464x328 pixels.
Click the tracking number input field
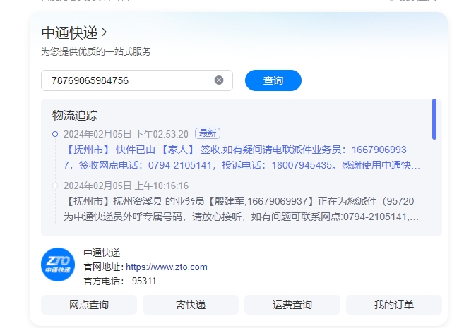pyautogui.click(x=137, y=80)
